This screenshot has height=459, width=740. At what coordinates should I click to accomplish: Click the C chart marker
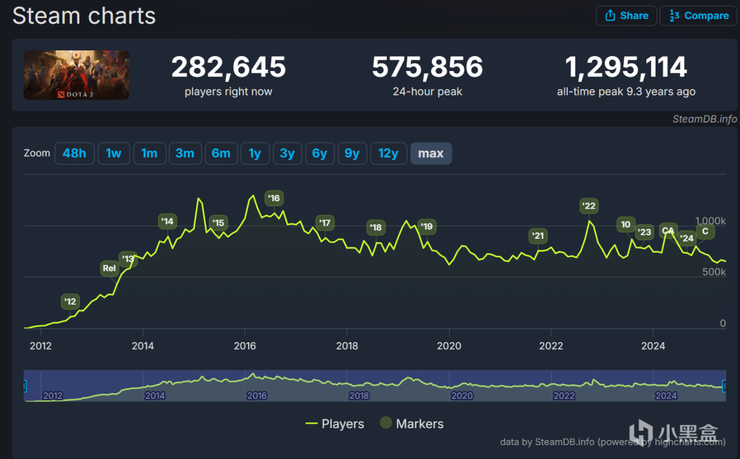click(x=705, y=232)
